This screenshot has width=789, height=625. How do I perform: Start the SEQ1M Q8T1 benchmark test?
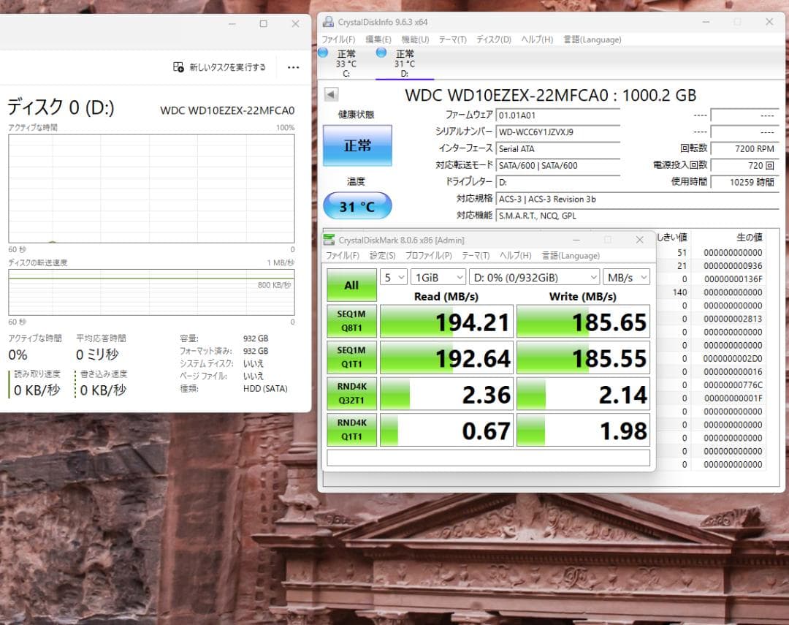click(x=351, y=320)
